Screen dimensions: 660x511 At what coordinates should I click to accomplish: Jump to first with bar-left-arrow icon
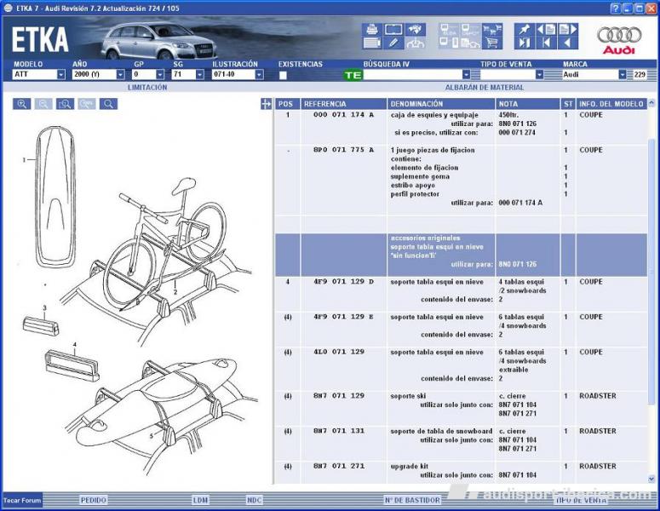(x=546, y=43)
